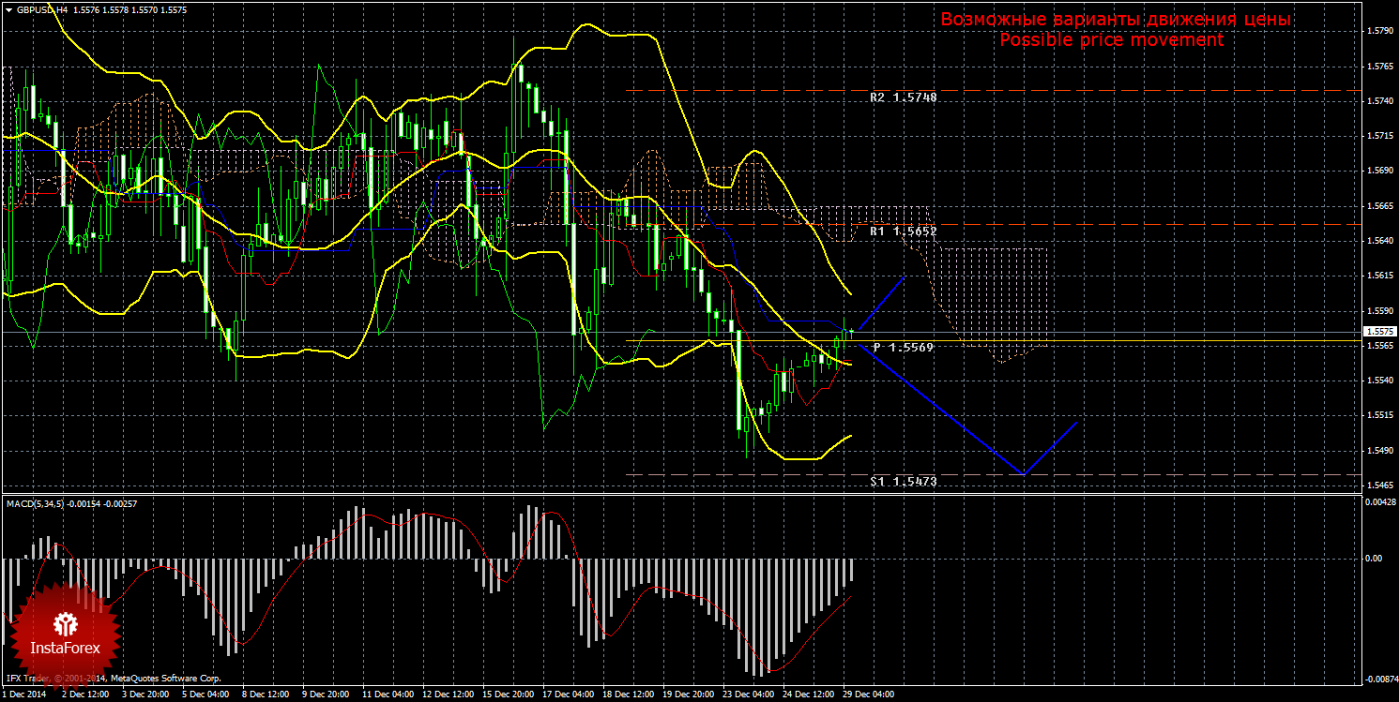Select the '8 Dec 12:00' time label
1399x702 pixels.
[265, 695]
